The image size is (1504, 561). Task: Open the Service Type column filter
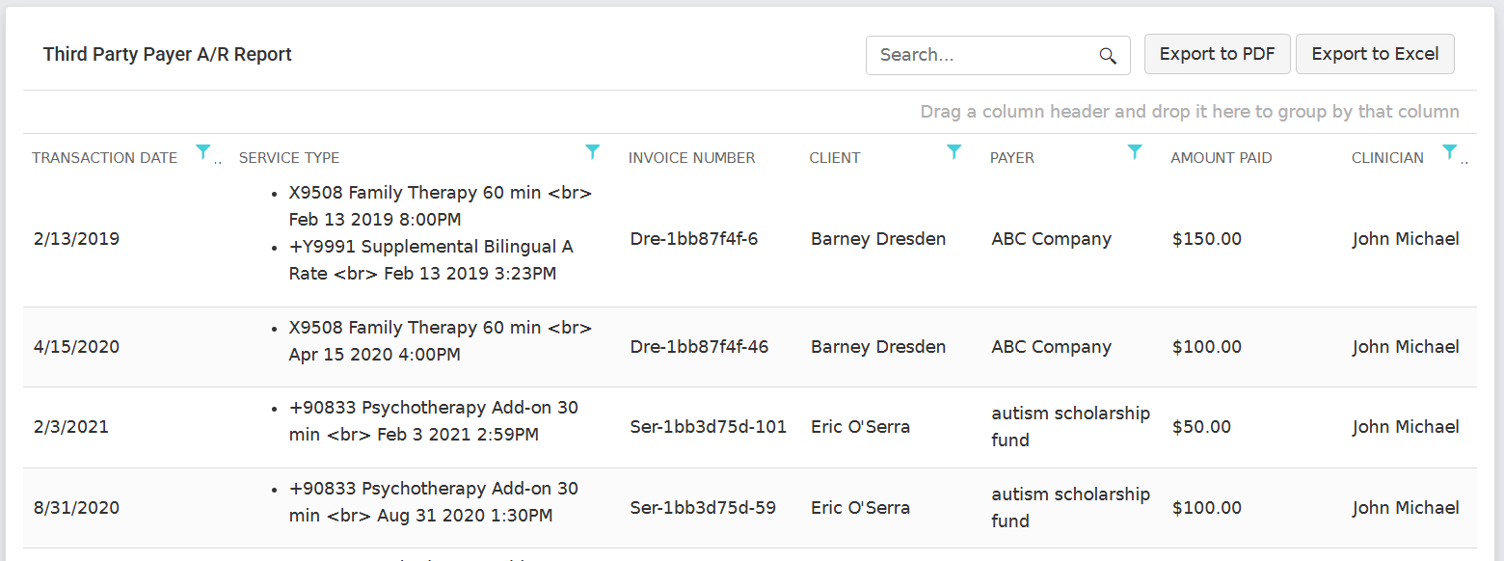pos(592,151)
